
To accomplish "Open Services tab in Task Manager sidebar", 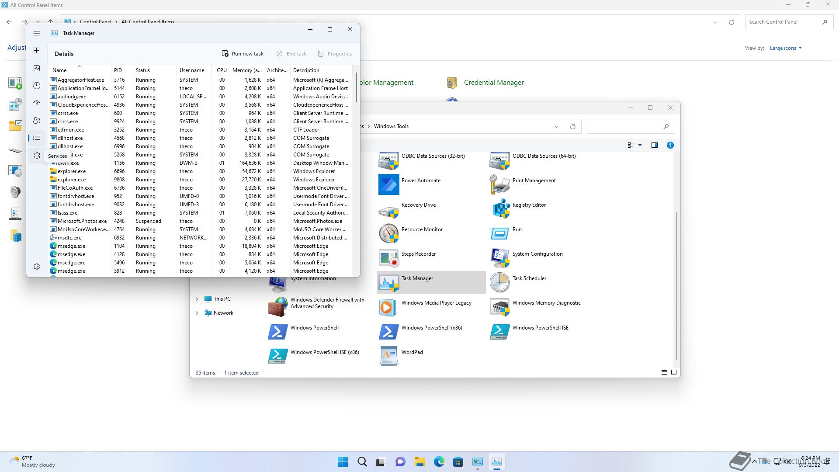I will [x=37, y=156].
